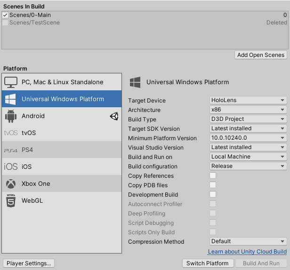Image resolution: width=290 pixels, height=270 pixels.
Task: Click the Scenes/TestScene entry name
Action: pyautogui.click(x=34, y=23)
